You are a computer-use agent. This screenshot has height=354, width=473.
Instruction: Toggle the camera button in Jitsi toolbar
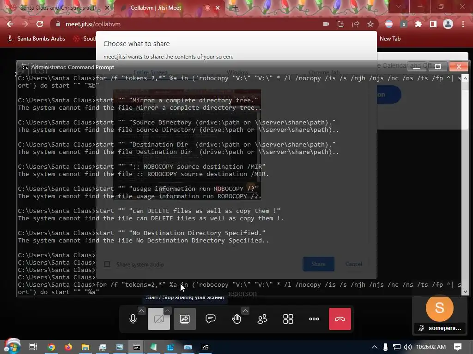159,319
